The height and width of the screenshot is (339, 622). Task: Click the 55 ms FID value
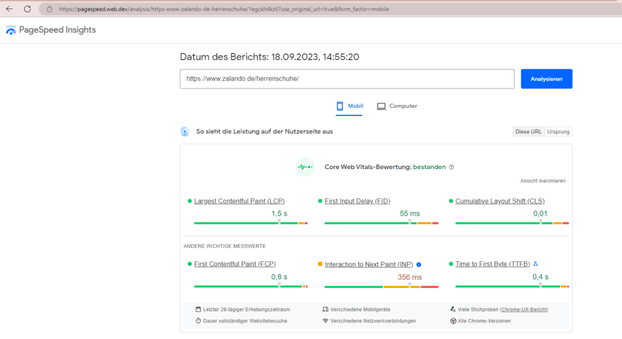[410, 214]
